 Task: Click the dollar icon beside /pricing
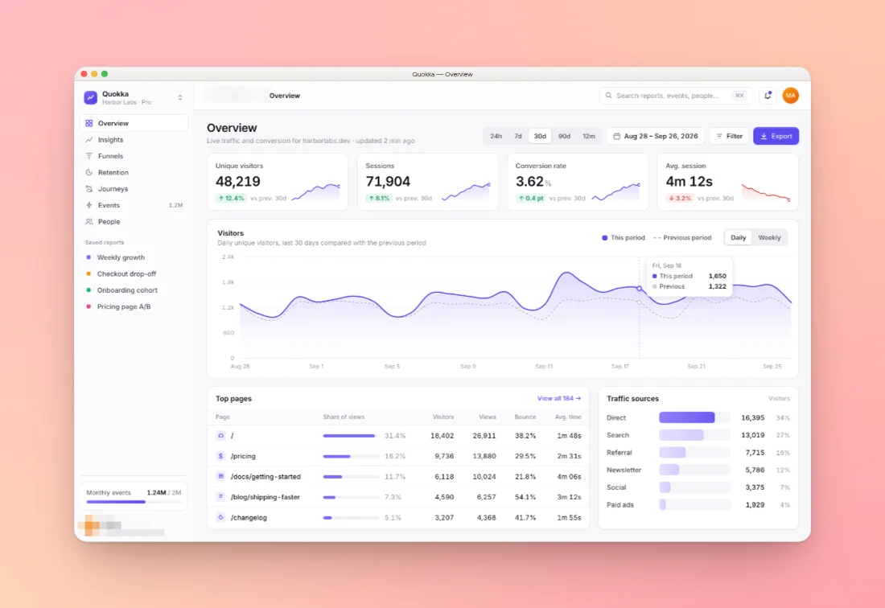coord(220,456)
